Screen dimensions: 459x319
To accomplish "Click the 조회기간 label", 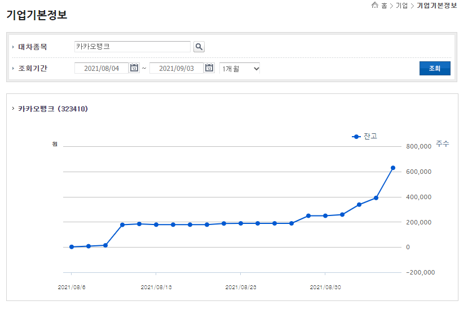I will pyautogui.click(x=33, y=69).
